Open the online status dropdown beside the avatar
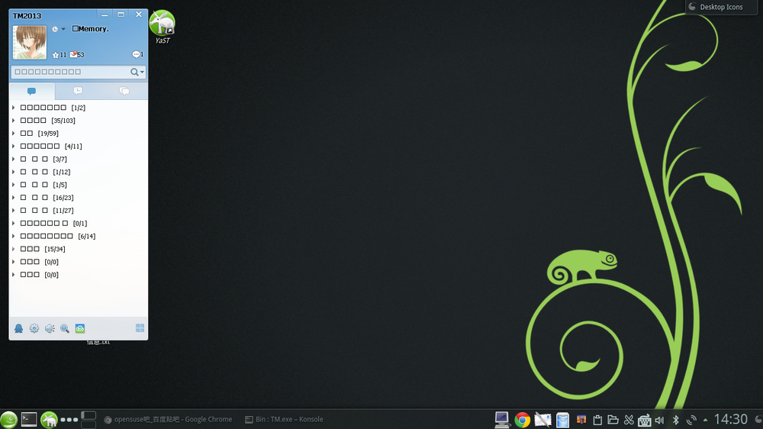 coord(59,29)
